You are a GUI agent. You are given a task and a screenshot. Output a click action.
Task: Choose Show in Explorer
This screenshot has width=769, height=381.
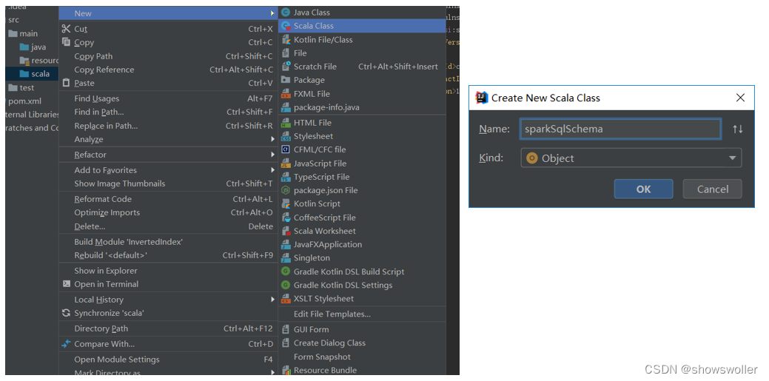168,271
